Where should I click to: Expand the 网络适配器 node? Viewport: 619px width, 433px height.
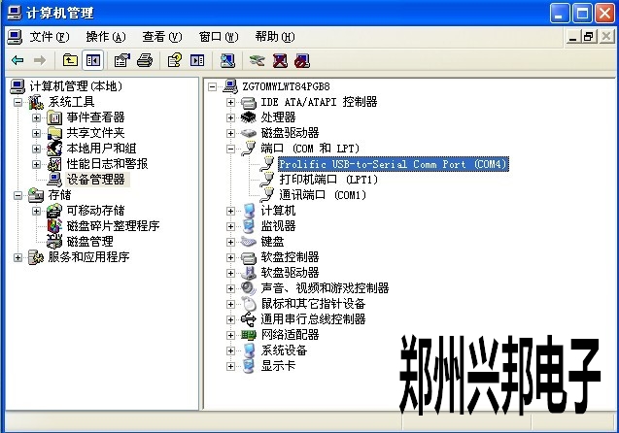pyautogui.click(x=230, y=335)
